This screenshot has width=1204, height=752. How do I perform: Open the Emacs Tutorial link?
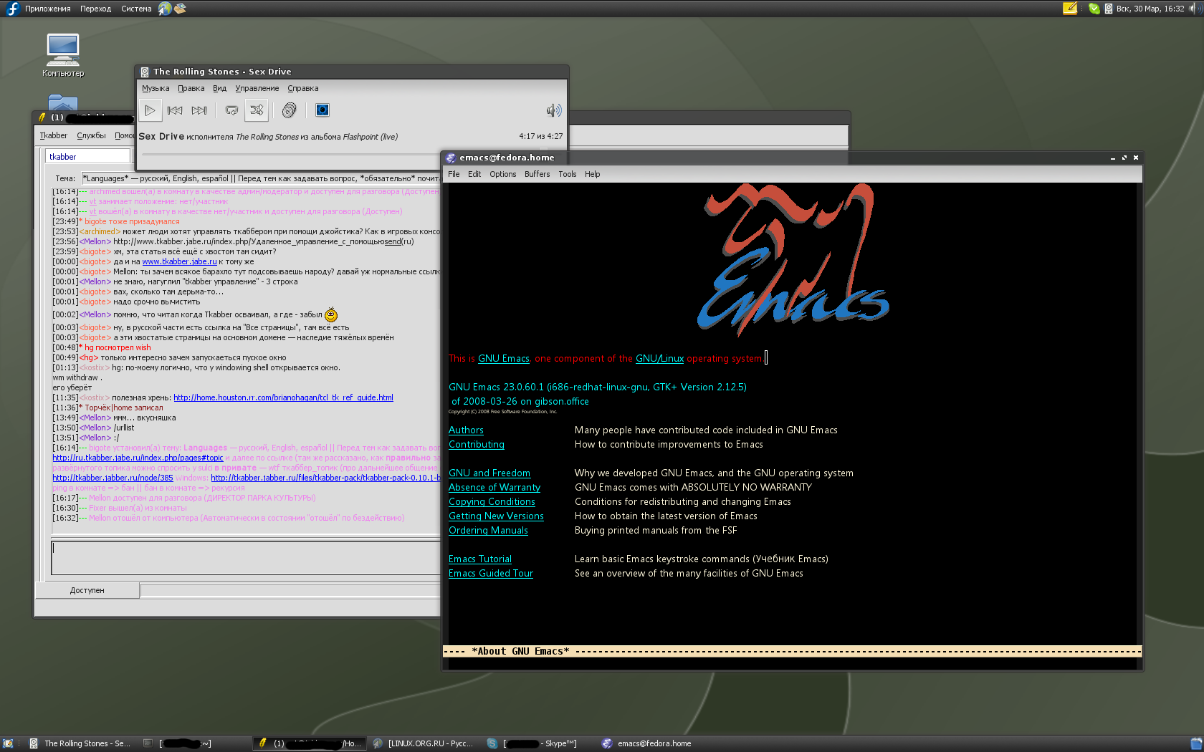tap(480, 559)
